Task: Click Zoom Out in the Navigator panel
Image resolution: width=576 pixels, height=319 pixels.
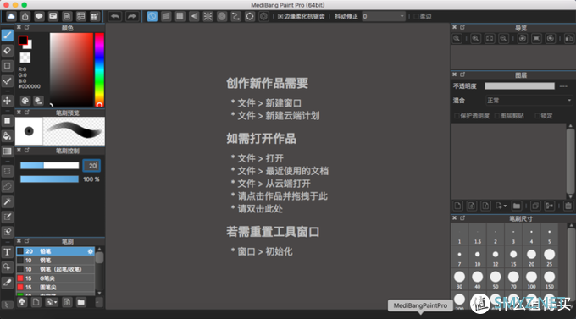Action: tap(503, 39)
